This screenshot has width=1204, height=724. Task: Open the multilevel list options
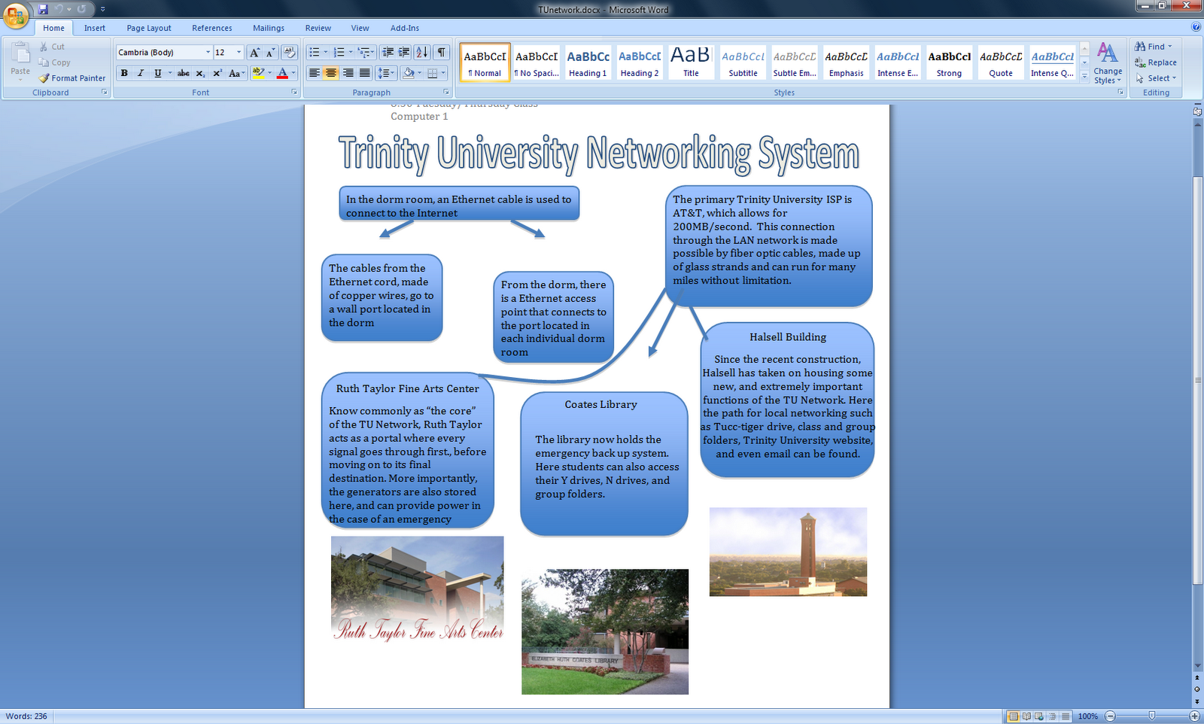tap(366, 52)
